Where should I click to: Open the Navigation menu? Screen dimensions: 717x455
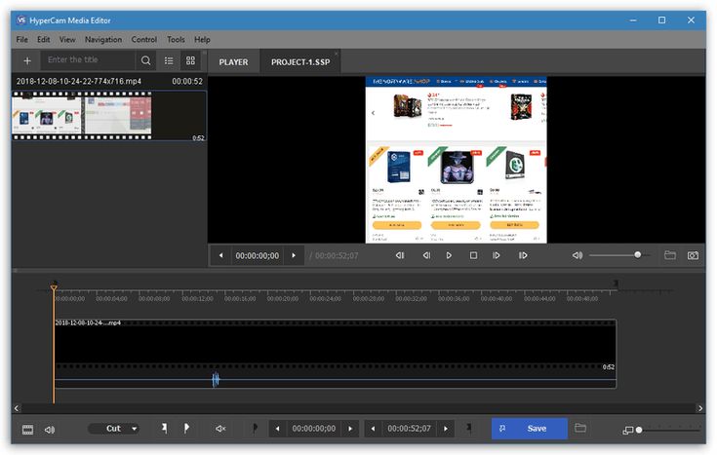click(x=103, y=40)
